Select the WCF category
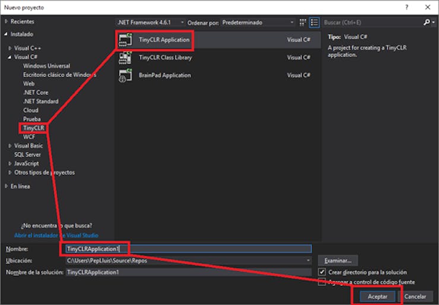Image resolution: width=439 pixels, height=305 pixels. tap(29, 137)
